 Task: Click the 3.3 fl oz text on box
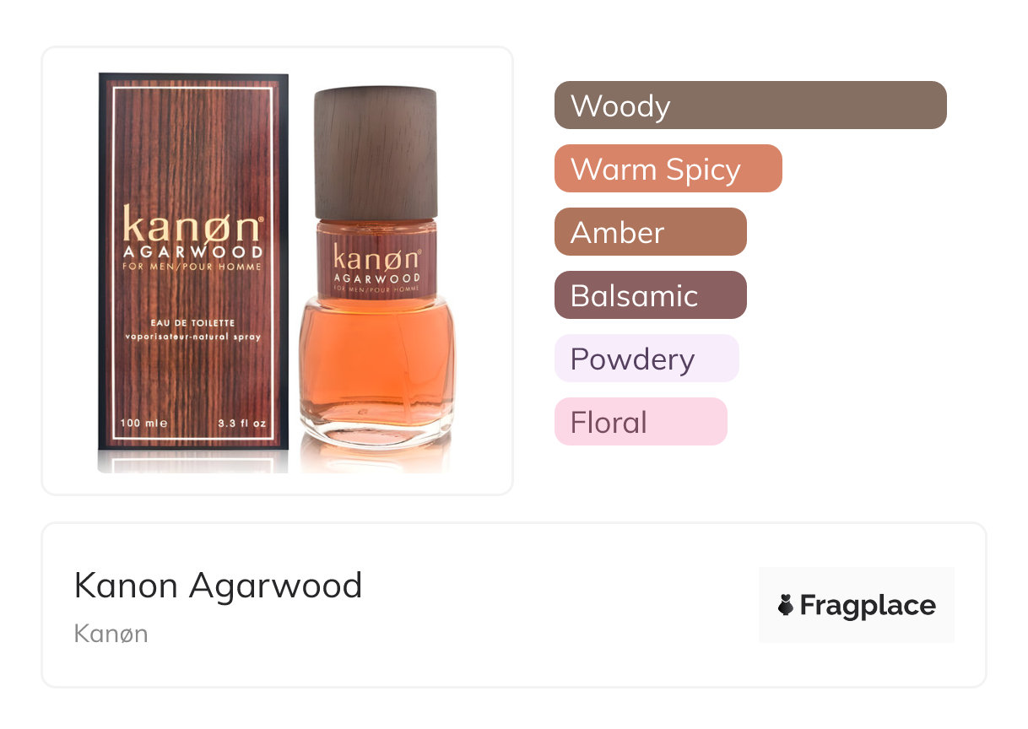point(243,423)
